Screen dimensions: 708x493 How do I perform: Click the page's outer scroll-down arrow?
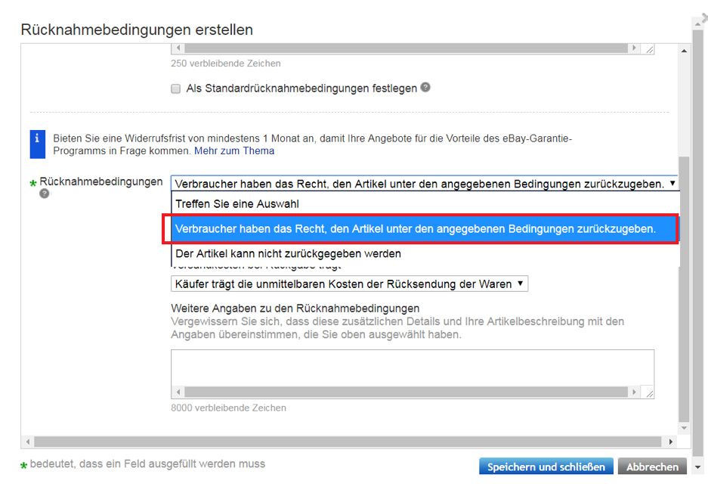tap(698, 467)
